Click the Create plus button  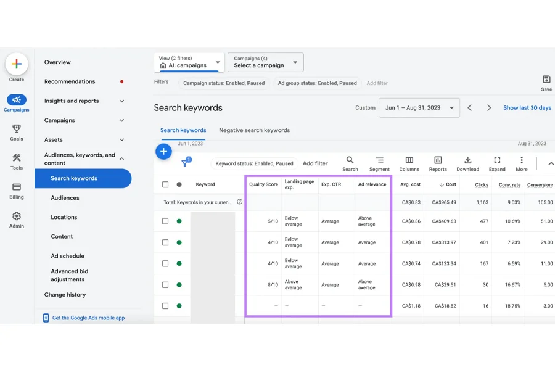click(17, 64)
